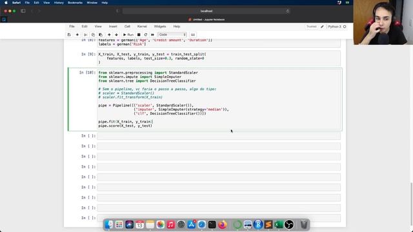Open the Code cell type dropdown
Image resolution: width=413 pixels, height=232 pixels.
pyautogui.click(x=172, y=35)
